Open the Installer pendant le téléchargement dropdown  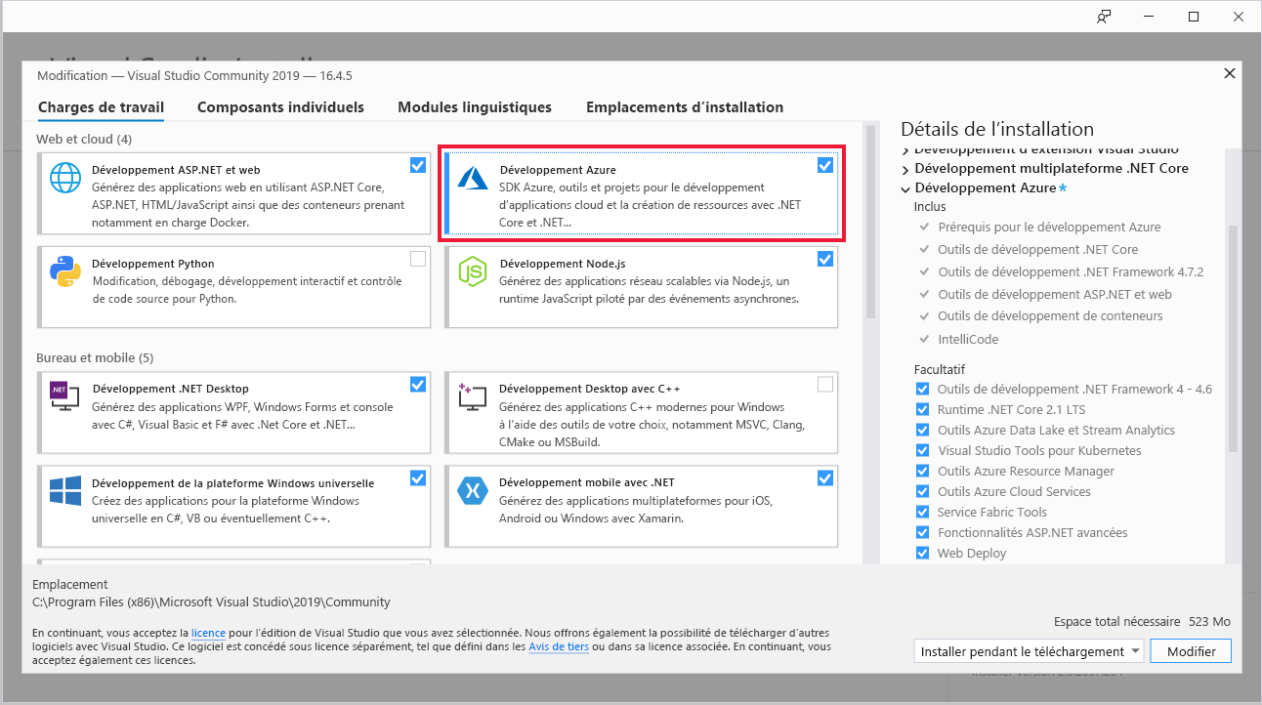tap(1030, 651)
